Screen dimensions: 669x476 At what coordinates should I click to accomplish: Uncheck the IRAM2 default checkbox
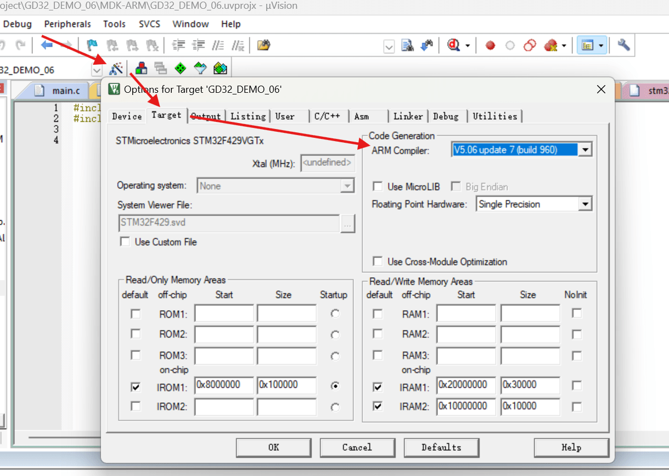(x=378, y=406)
